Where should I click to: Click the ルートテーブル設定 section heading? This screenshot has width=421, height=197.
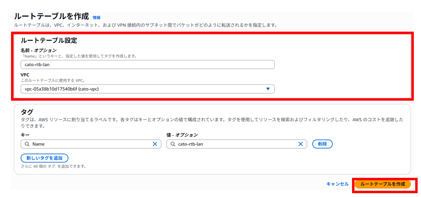[49, 41]
